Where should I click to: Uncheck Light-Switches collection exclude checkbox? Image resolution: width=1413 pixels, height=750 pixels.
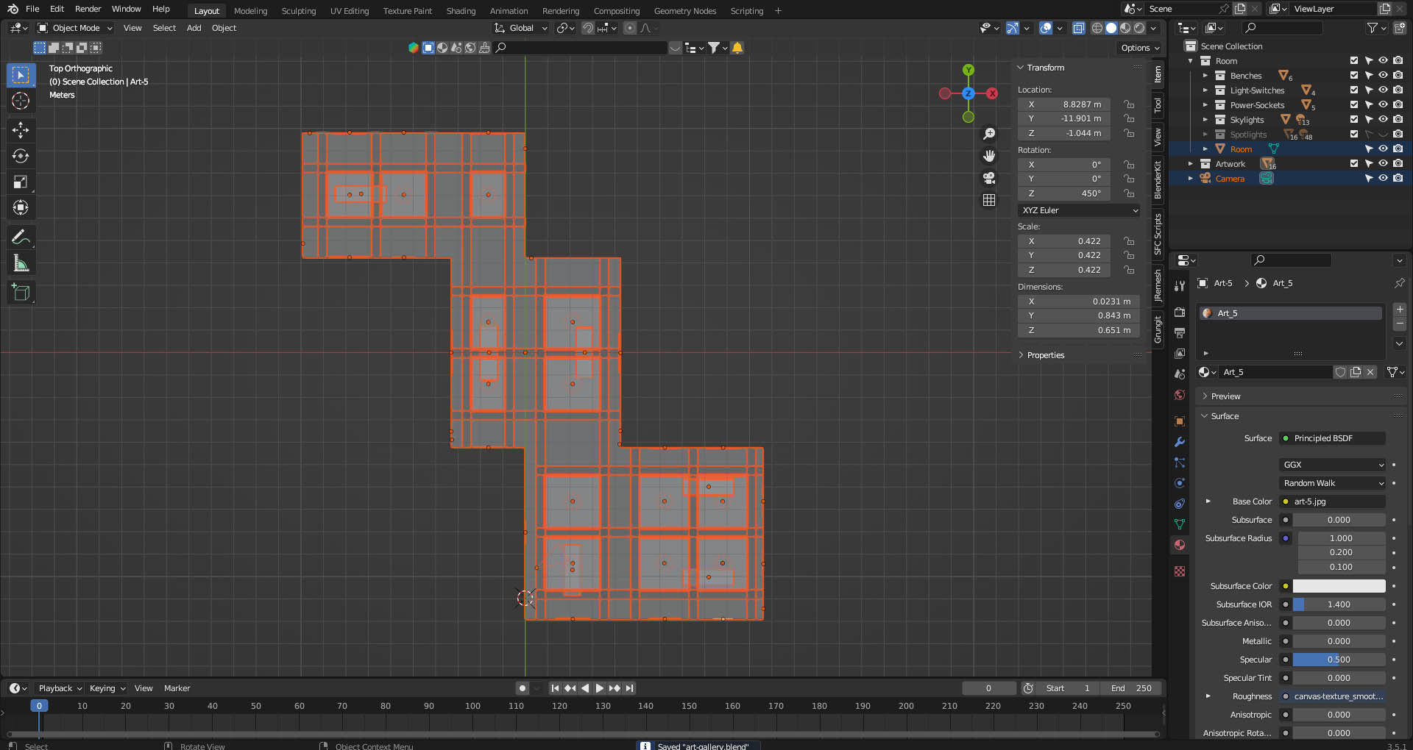1354,90
